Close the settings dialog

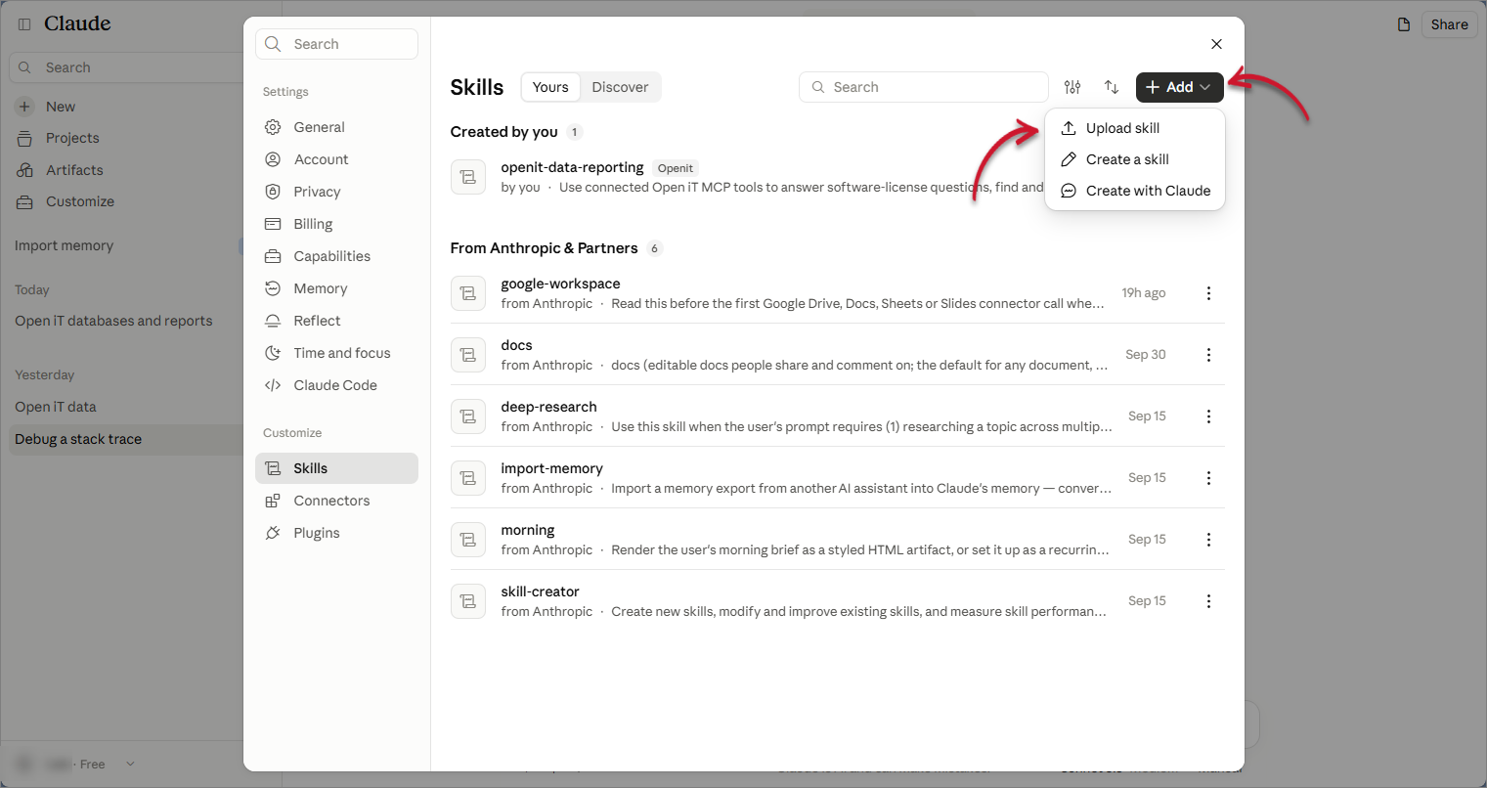(x=1216, y=44)
